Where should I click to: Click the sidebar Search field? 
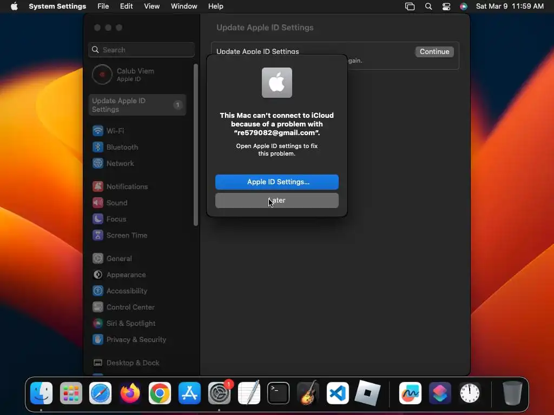point(141,50)
